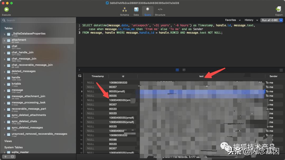The image size is (285, 160).
Task: Click the Execute play icon
Action: point(6,10)
